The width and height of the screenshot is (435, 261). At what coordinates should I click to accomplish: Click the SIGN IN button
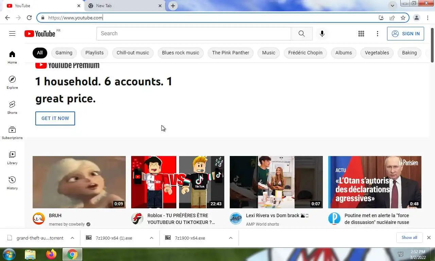(405, 34)
